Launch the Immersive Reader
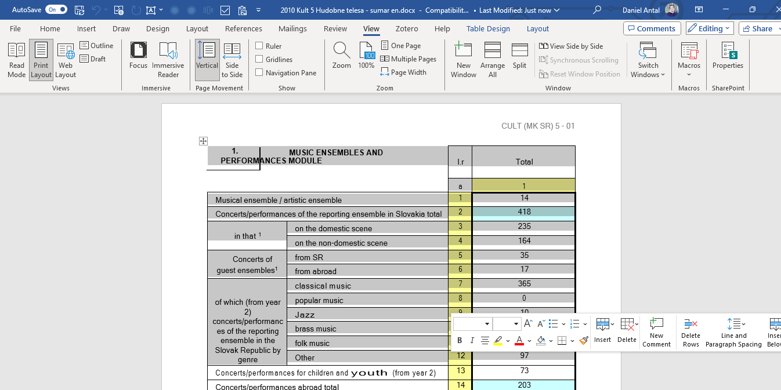 tap(168, 60)
